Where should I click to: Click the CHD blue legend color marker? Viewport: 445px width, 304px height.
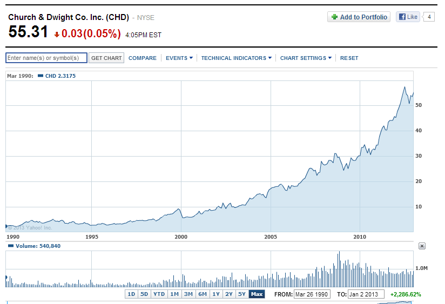point(41,76)
